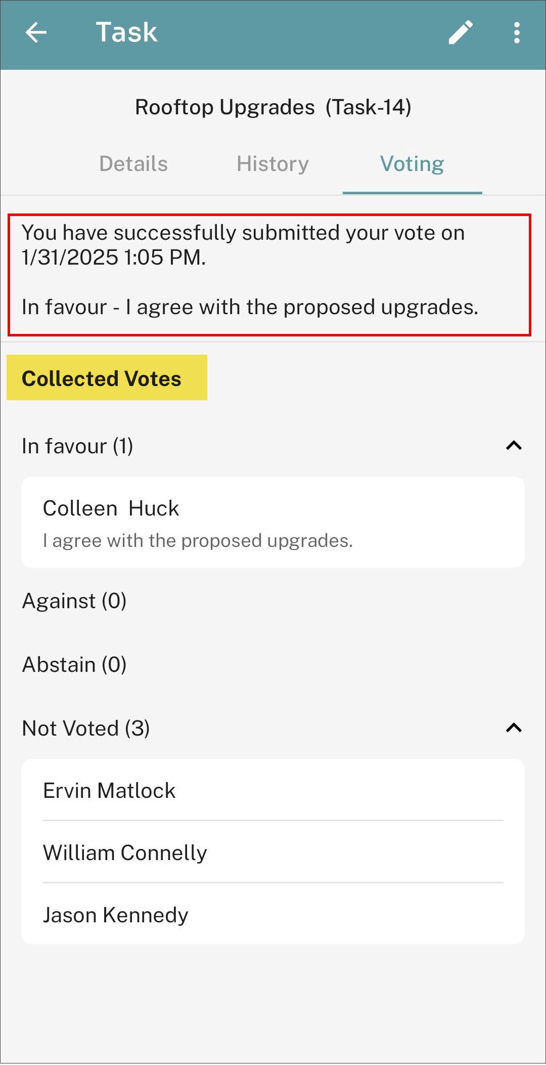Screen dimensions: 546x1065
Task: Select William Connelly in Not Voted list
Action: [x=273, y=853]
